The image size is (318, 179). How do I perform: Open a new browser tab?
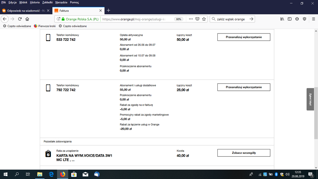coord(109,10)
